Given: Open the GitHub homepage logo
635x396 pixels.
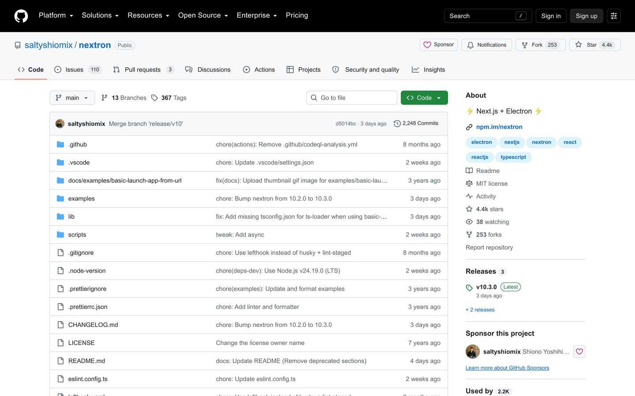Looking at the screenshot, I should pos(21,16).
